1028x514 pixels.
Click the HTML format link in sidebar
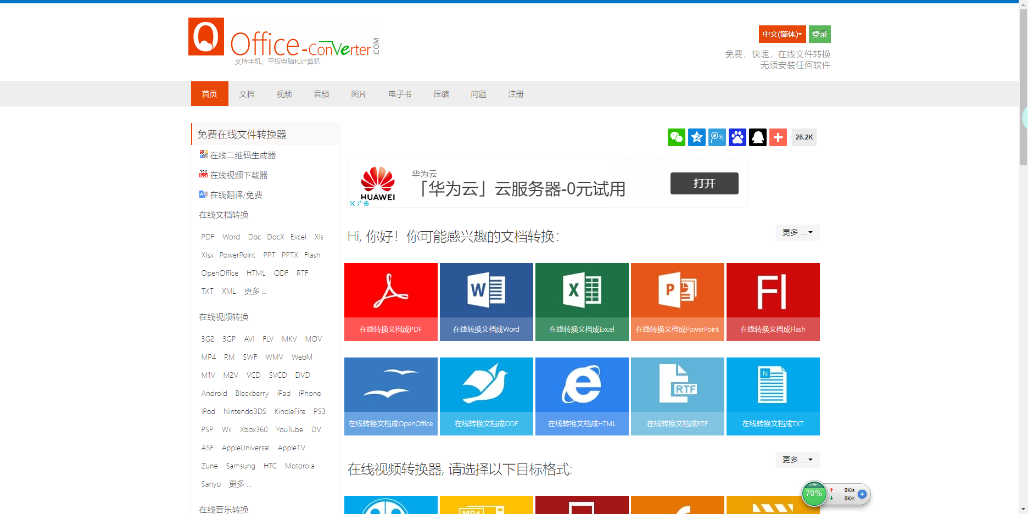(256, 273)
